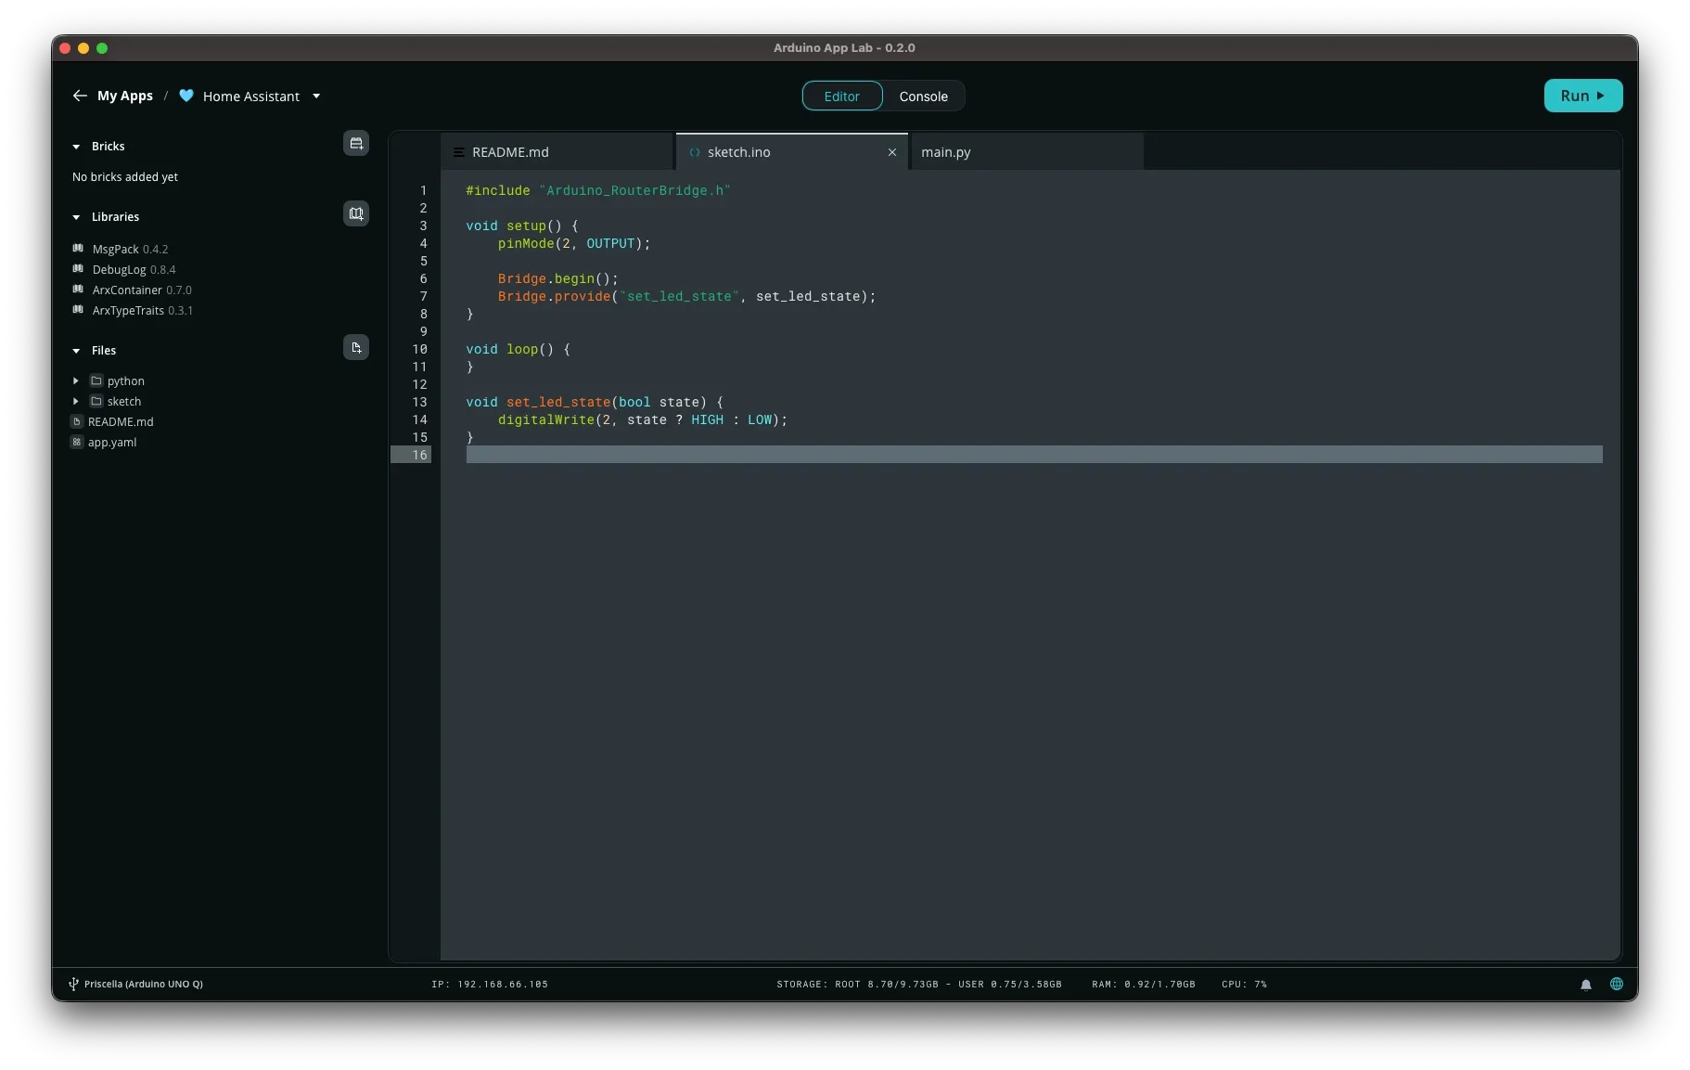This screenshot has height=1070, width=1690.
Task: Click the USB board connection icon
Action: click(x=73, y=984)
